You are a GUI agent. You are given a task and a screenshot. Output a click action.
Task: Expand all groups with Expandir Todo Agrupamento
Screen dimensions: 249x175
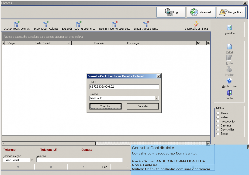(79, 26)
